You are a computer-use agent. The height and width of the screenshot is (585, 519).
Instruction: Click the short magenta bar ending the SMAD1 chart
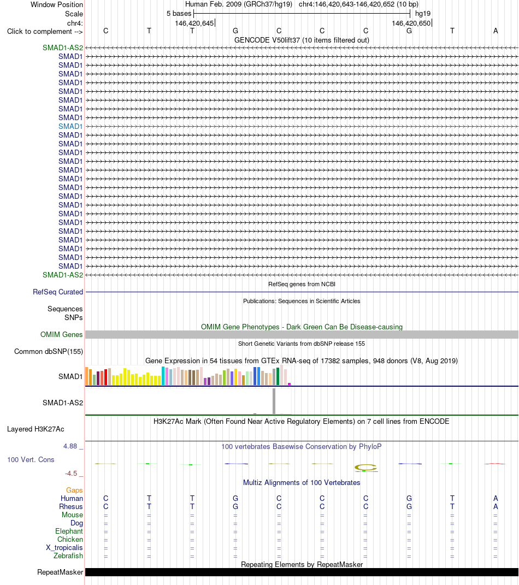point(289,384)
